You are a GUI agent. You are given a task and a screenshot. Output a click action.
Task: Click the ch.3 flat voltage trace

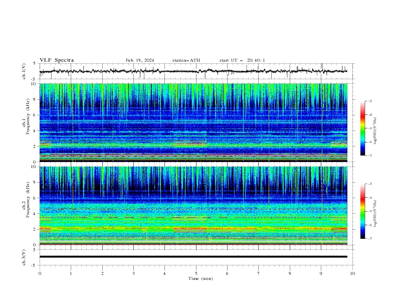coord(193,257)
